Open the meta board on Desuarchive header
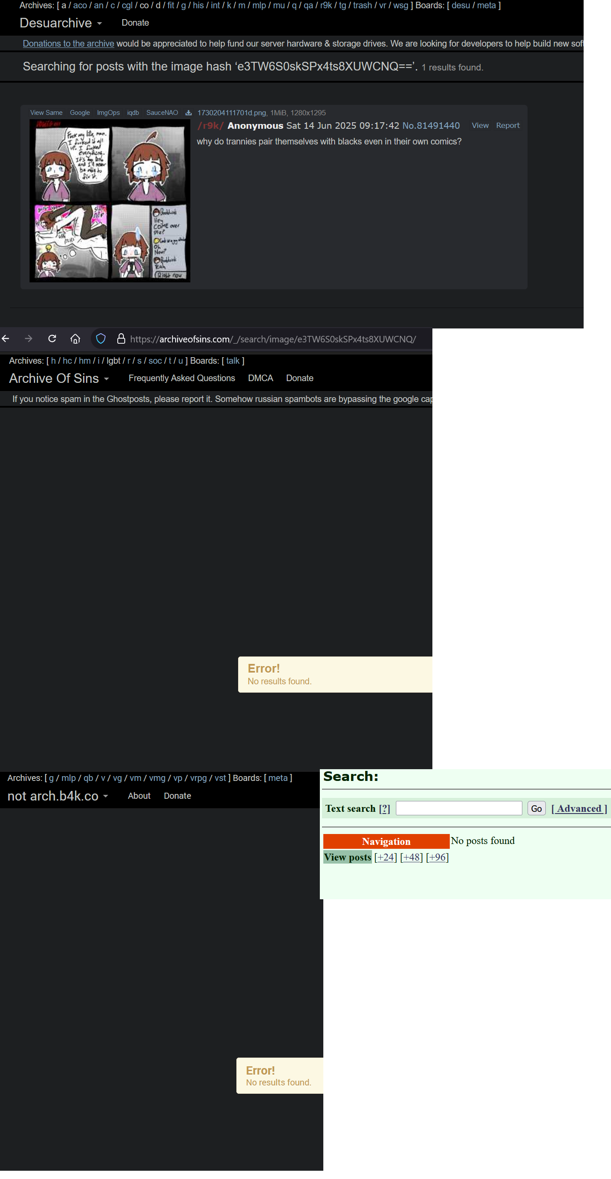This screenshot has width=611, height=1179. tap(486, 6)
